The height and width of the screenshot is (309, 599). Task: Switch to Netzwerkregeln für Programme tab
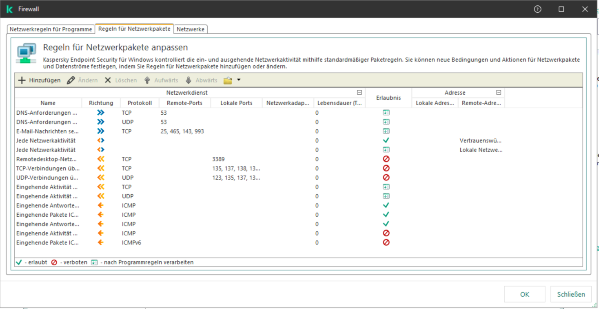tap(51, 29)
